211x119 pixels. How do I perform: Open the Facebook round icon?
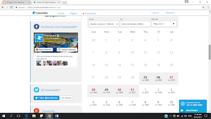click(37, 27)
